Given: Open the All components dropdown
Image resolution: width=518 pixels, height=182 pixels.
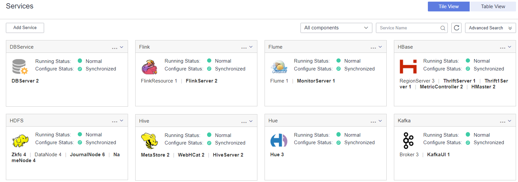Looking at the screenshot, I should 336,28.
